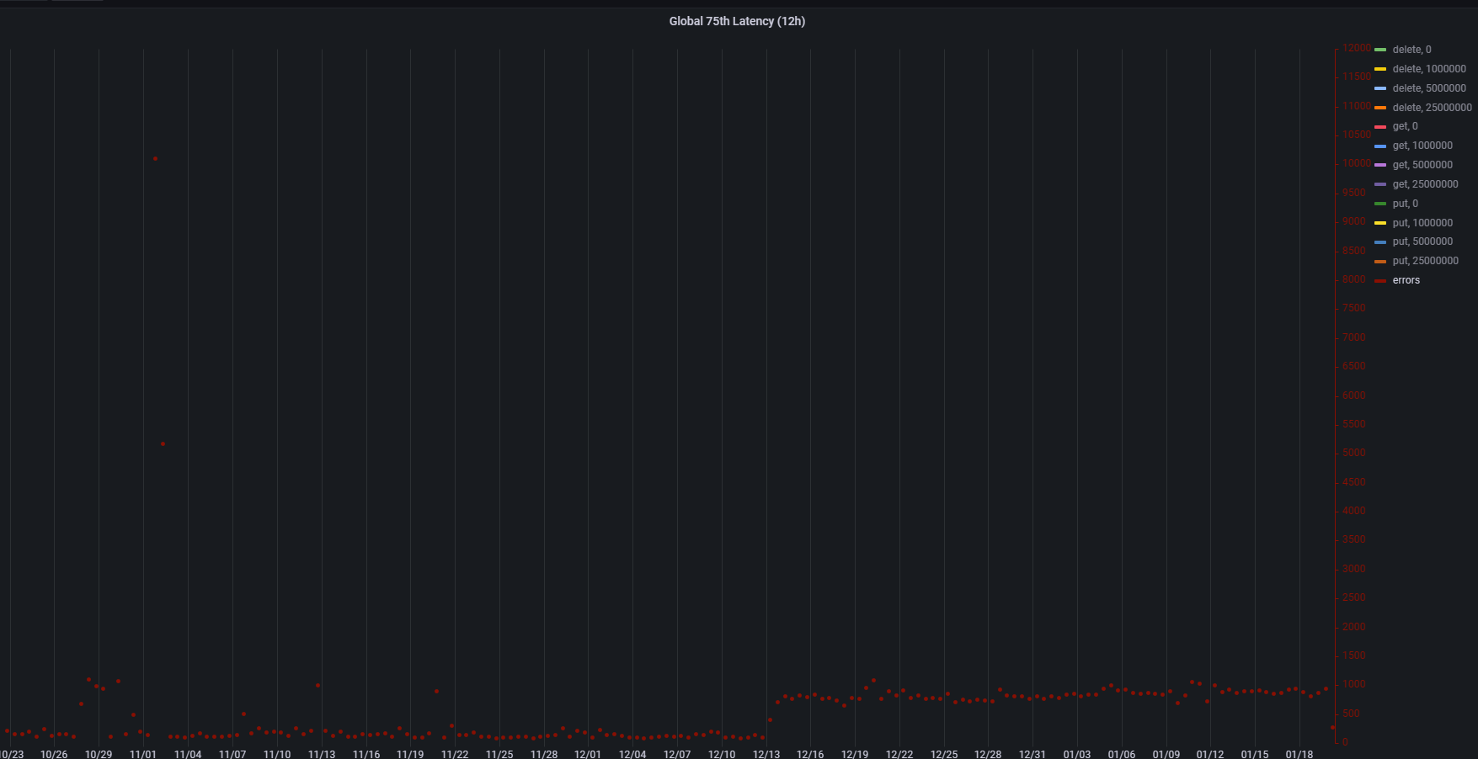This screenshot has height=759, width=1478.
Task: Click the green swatch for 'put, 0'
Action: coord(1380,204)
